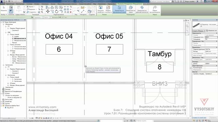Click the Aligned Dimension measure icon
Screen dimensions: 218x122
point(82,7)
